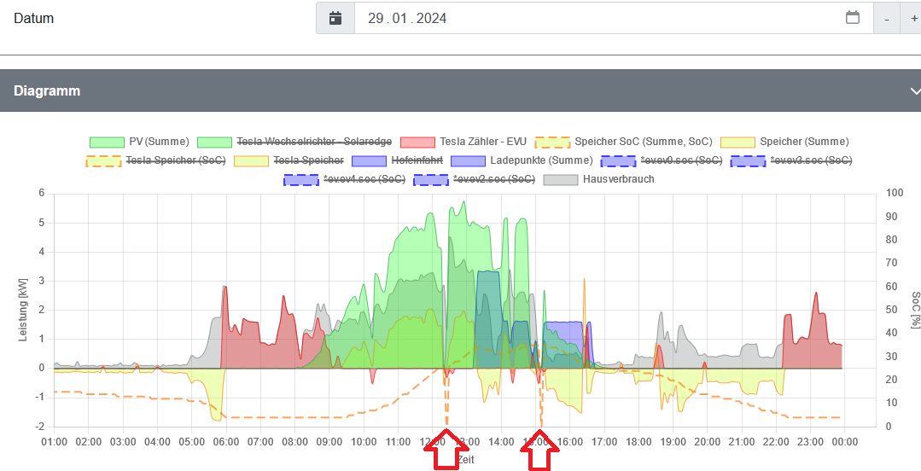Viewport: 921px width, 471px height.
Task: Hide the Tesla Zähler - EVU series
Action: tap(463, 142)
